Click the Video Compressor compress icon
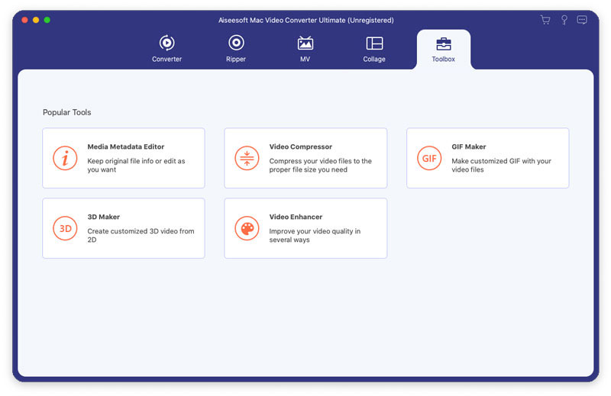 tap(247, 158)
